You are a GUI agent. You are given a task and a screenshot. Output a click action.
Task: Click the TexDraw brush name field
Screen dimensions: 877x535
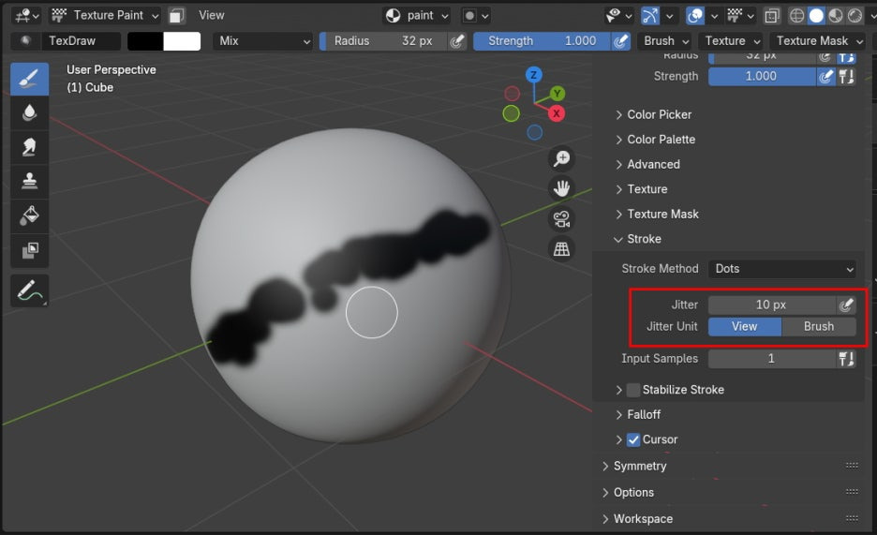point(81,41)
